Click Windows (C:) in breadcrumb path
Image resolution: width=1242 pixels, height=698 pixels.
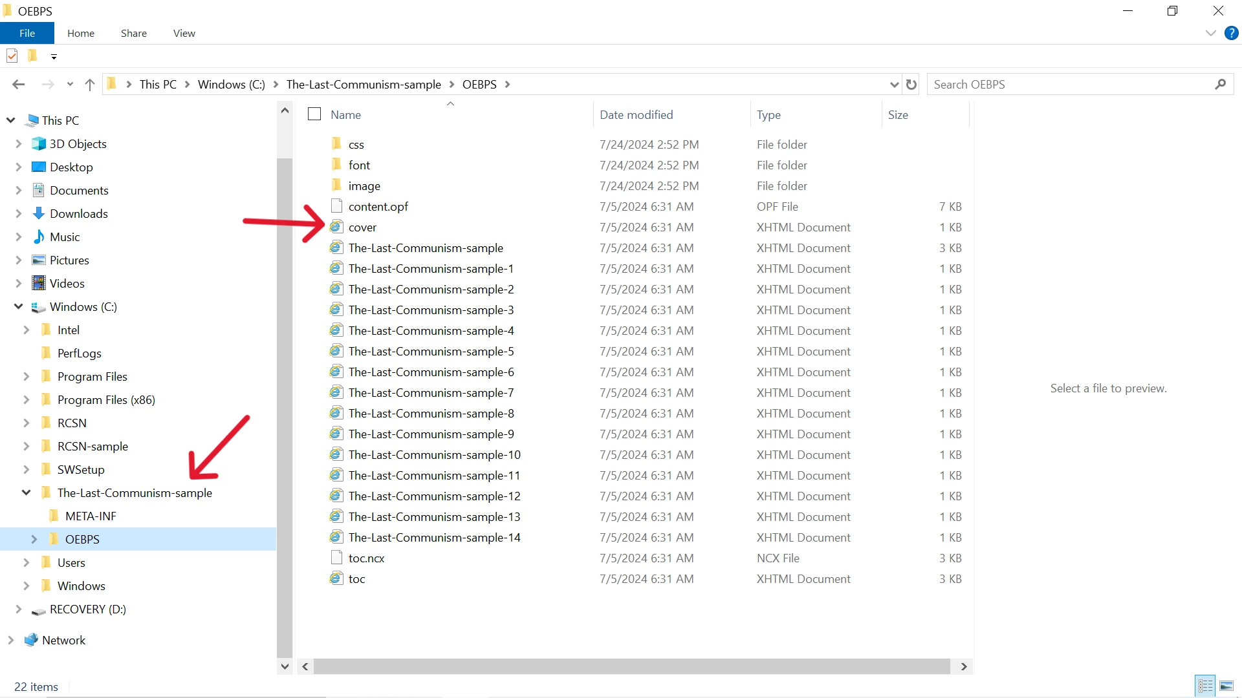(231, 85)
